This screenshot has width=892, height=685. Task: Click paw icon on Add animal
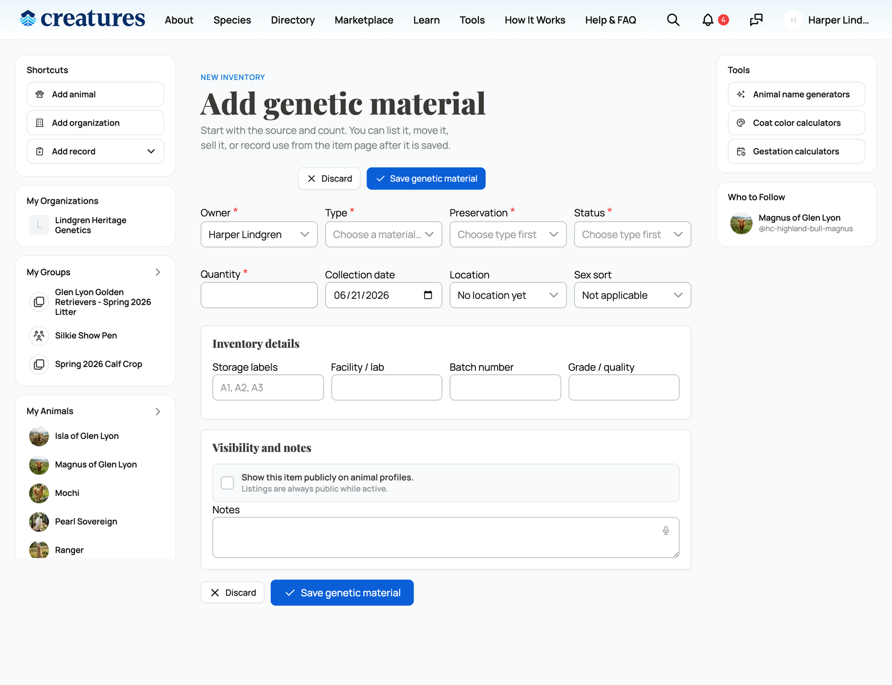point(40,94)
